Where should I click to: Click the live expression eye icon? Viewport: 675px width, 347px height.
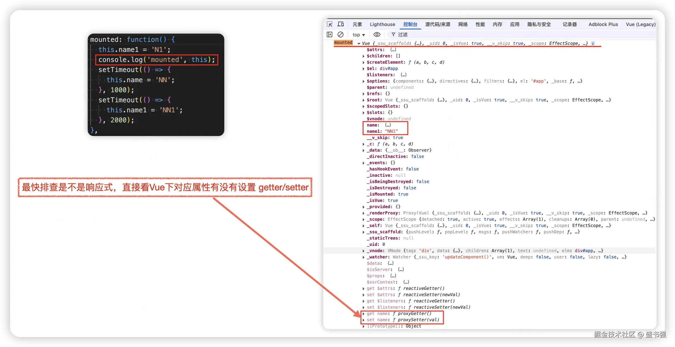pos(377,35)
